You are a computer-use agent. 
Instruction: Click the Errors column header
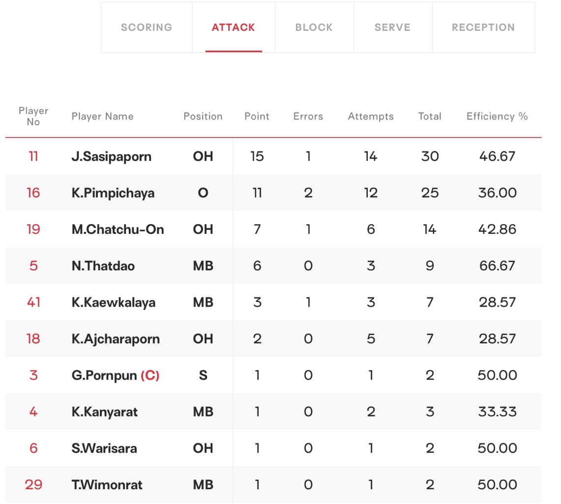click(x=308, y=116)
